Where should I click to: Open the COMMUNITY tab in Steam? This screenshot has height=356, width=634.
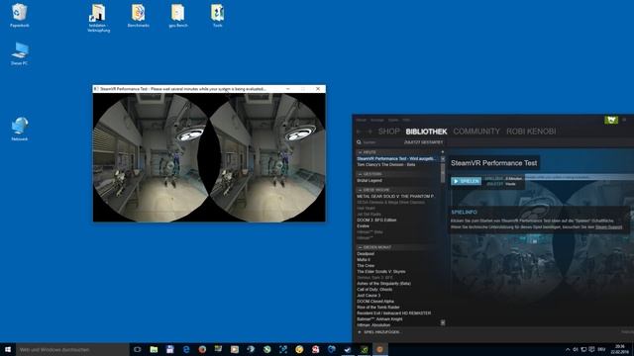pyautogui.click(x=476, y=132)
